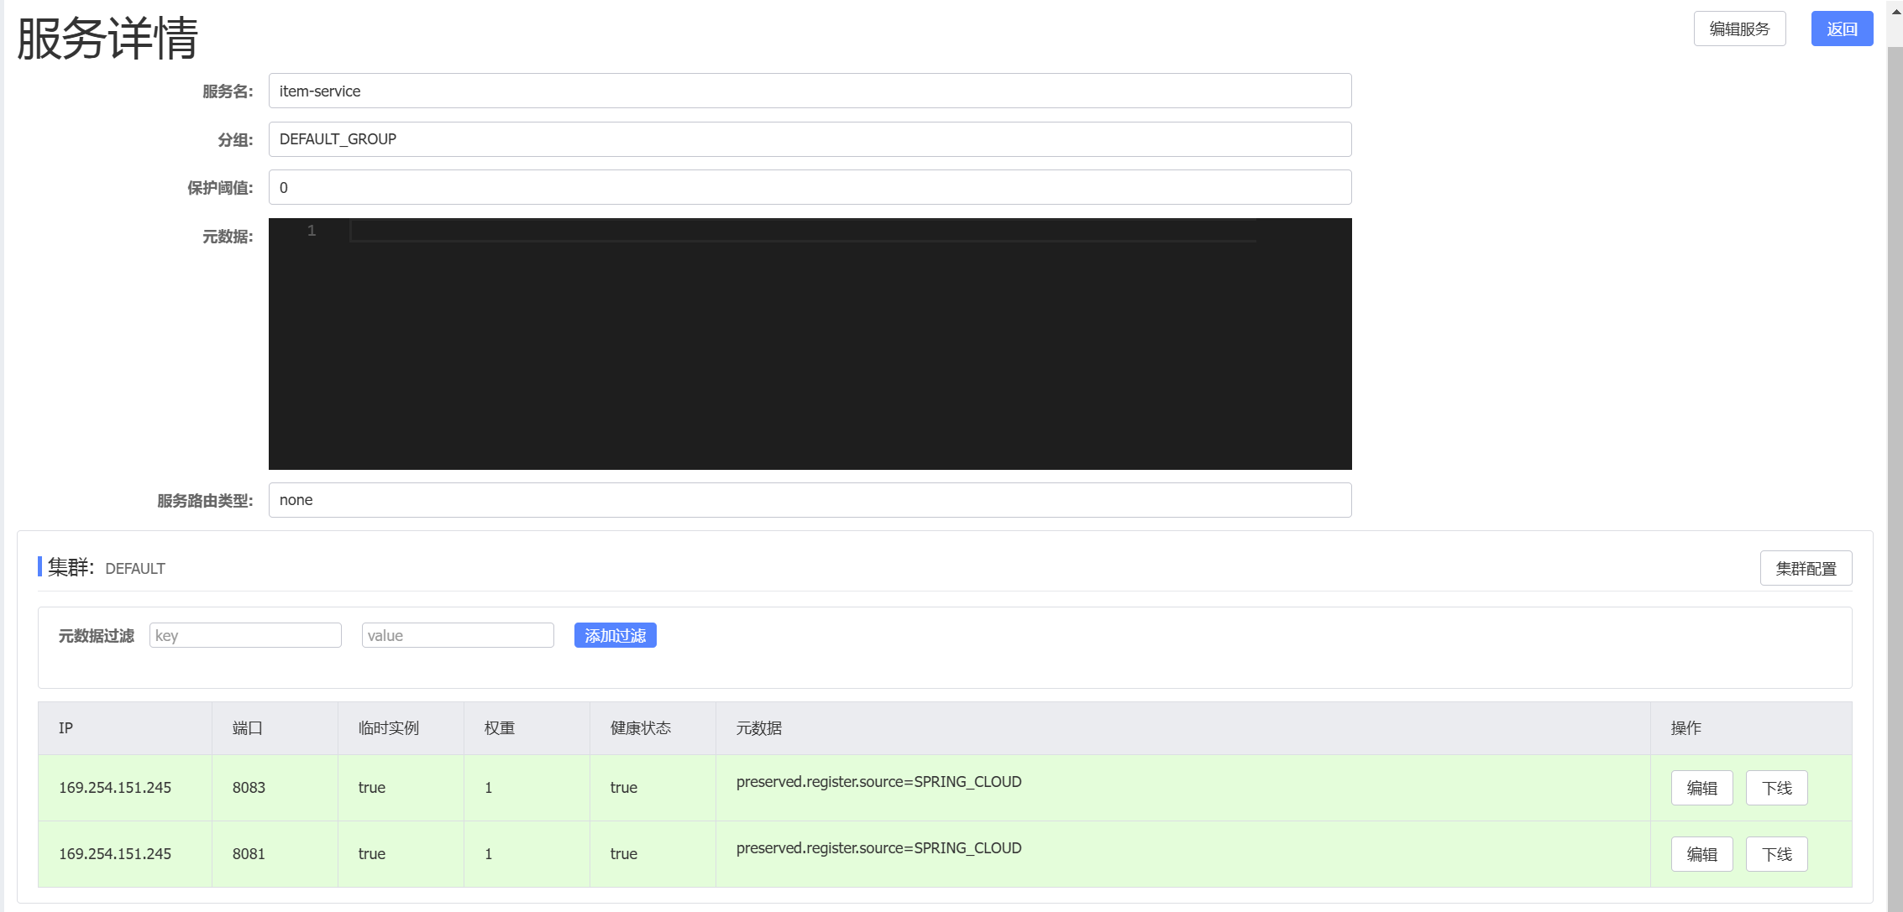
Task: Click the 服务名 field showing item-service
Action: click(x=810, y=91)
